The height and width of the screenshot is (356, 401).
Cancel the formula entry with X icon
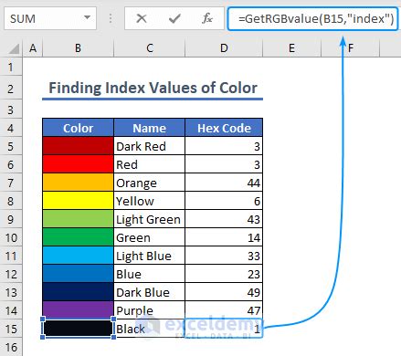pyautogui.click(x=142, y=18)
